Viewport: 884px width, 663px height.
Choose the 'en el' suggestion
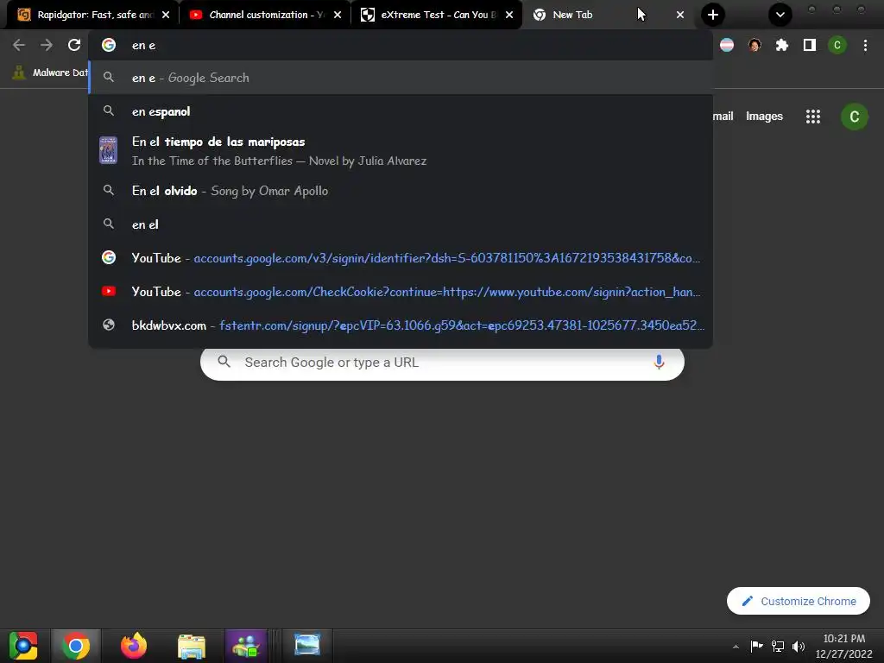401,224
